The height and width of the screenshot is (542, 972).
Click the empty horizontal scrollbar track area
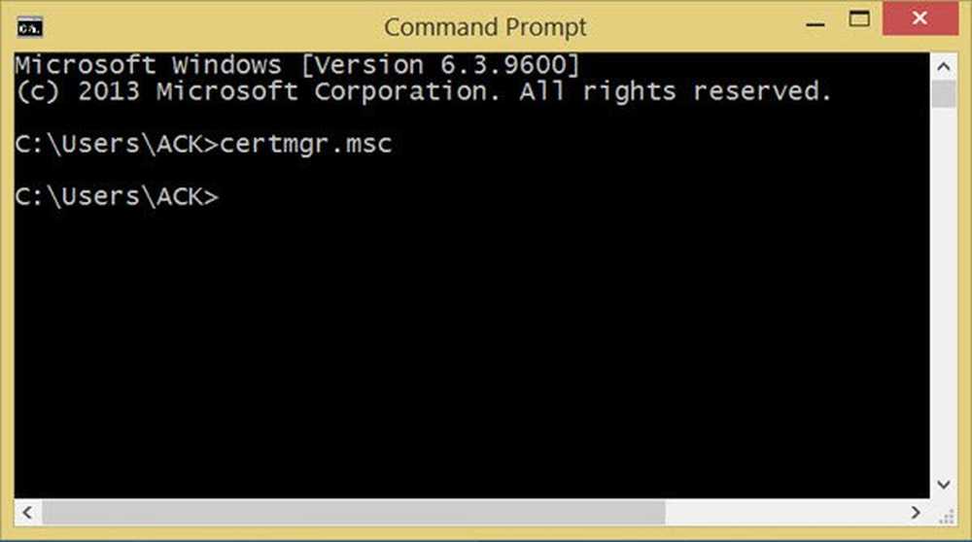784,512
